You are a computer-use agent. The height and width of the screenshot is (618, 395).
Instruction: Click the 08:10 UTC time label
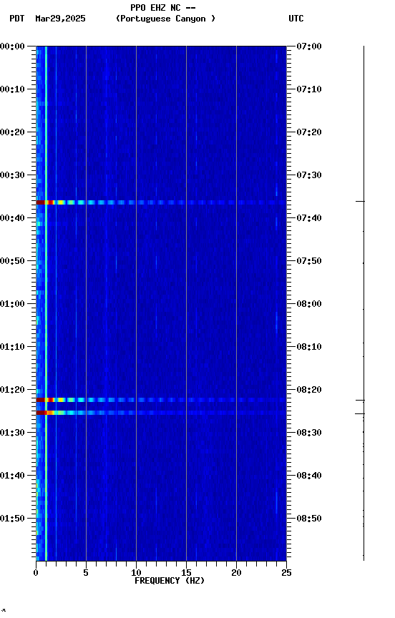(x=309, y=347)
